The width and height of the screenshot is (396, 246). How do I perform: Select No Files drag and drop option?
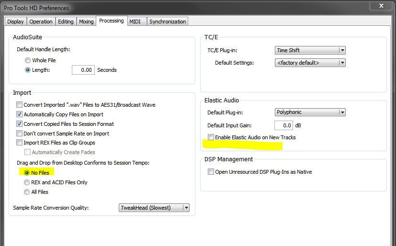[27, 173]
